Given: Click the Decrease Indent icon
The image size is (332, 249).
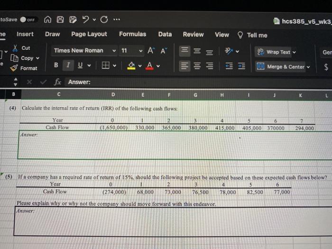Looking at the screenshot, I should [229, 66].
